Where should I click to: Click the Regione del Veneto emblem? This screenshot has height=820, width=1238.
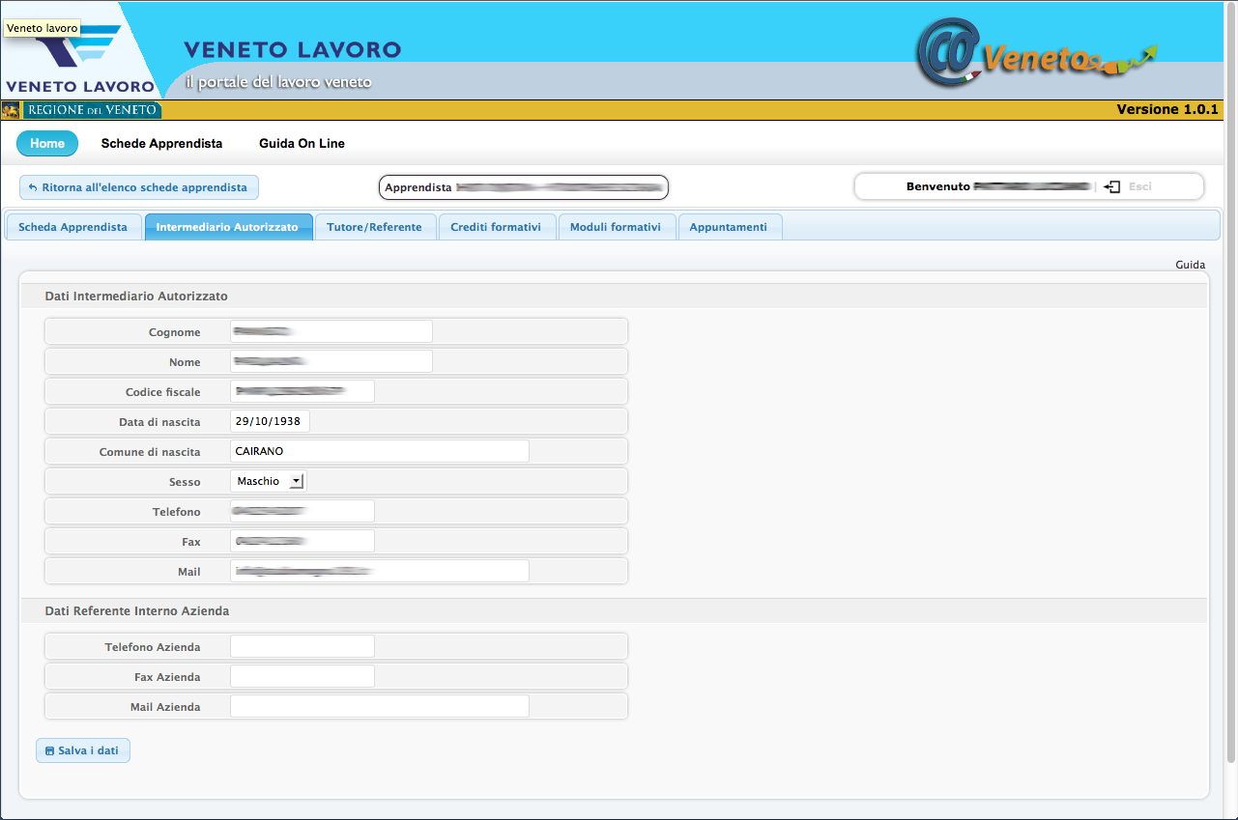[x=12, y=110]
